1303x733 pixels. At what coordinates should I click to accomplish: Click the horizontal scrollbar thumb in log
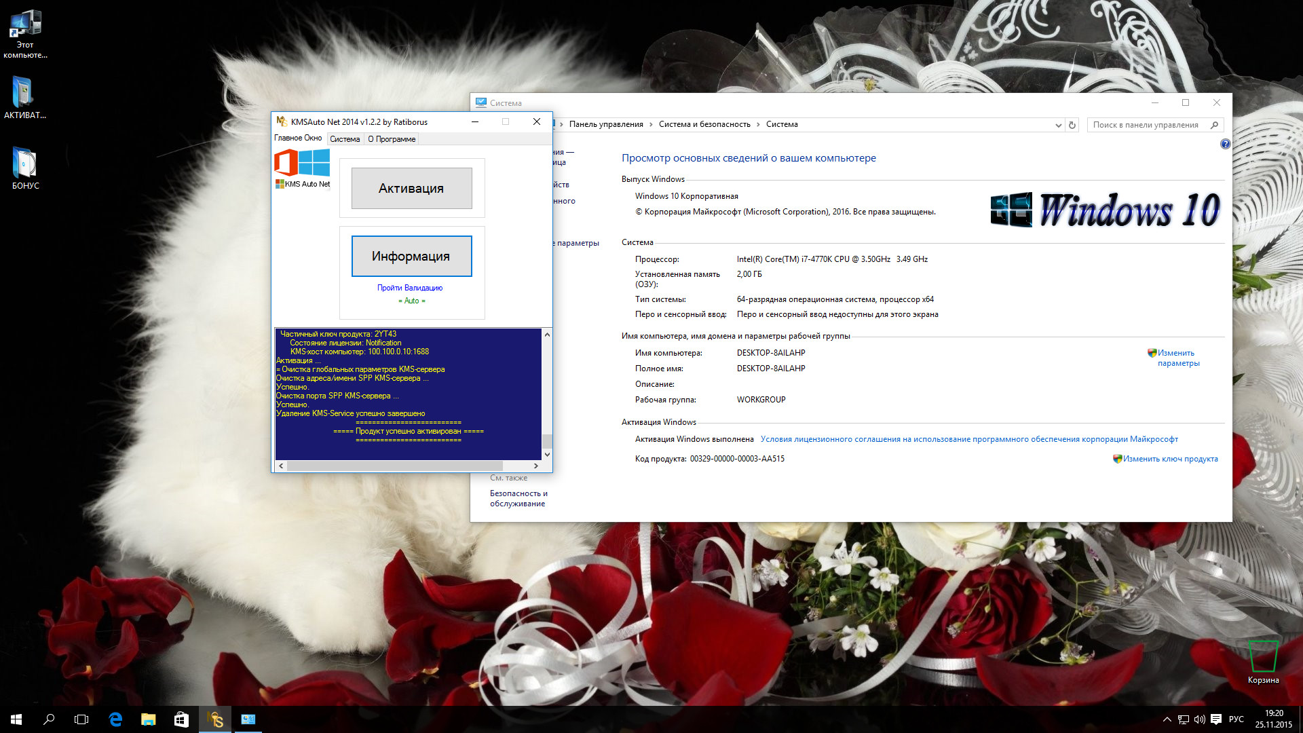[395, 466]
